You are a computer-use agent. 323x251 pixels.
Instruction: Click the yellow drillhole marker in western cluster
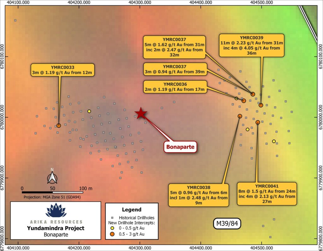pos(89,111)
